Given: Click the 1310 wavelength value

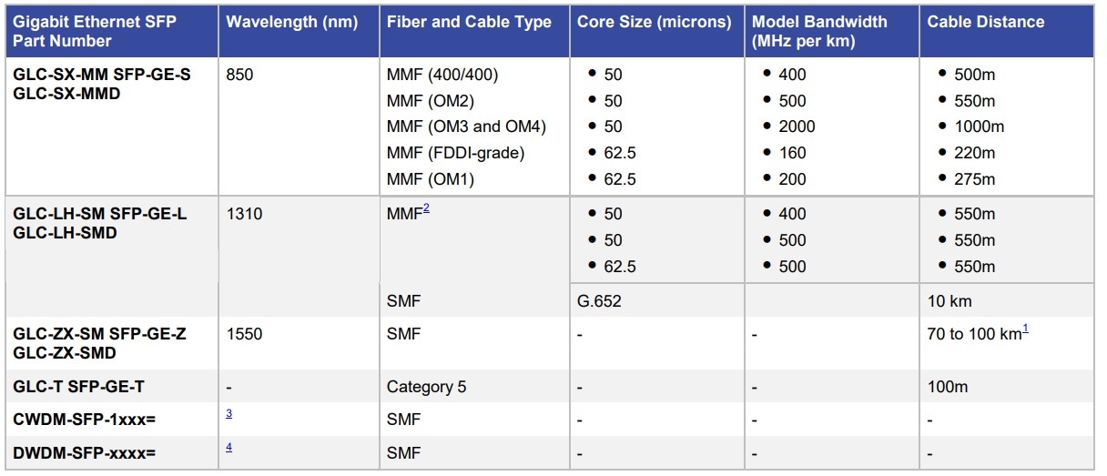Looking at the screenshot, I should (x=244, y=215).
